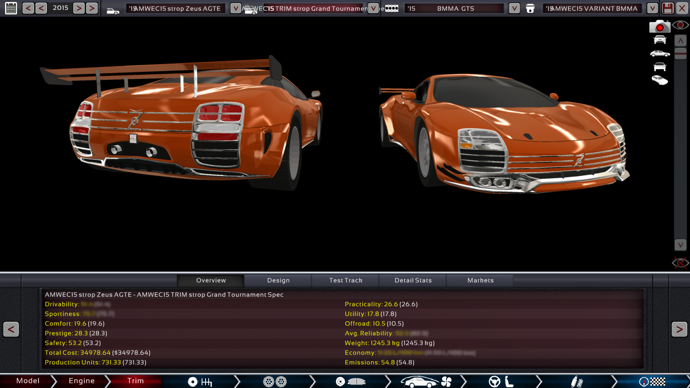The height and width of the screenshot is (388, 690).
Task: Go to the Model stage
Action: coord(28,381)
